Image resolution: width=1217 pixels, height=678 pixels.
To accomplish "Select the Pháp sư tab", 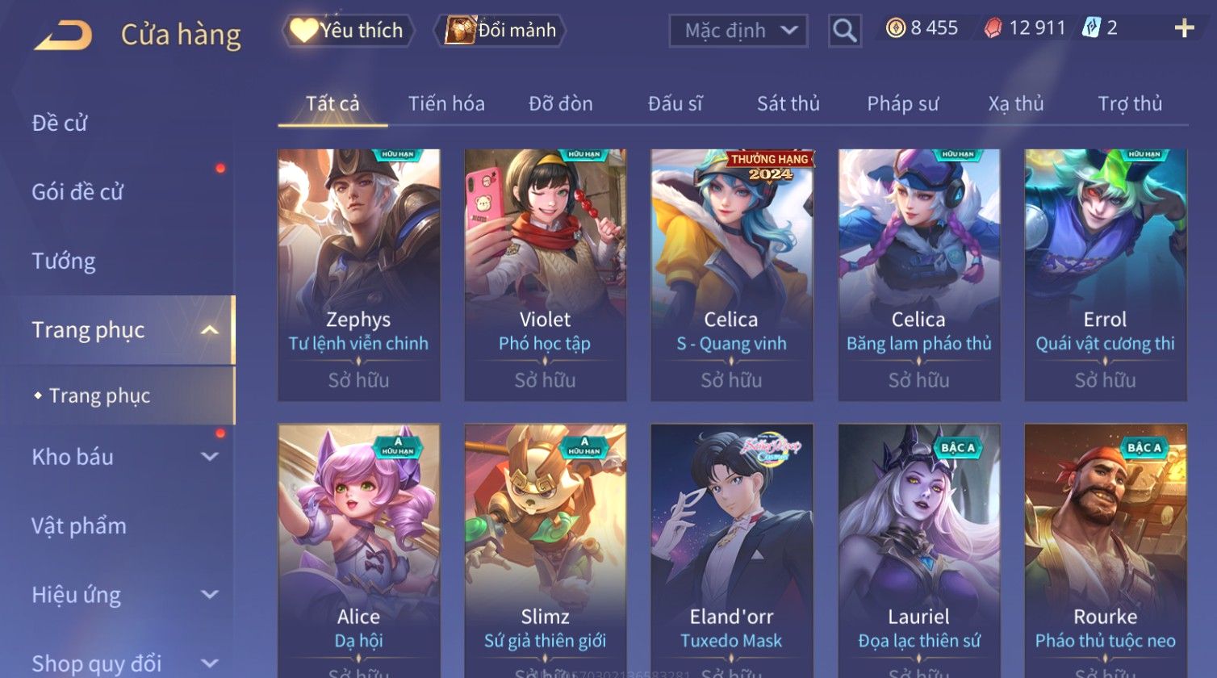I will (903, 103).
